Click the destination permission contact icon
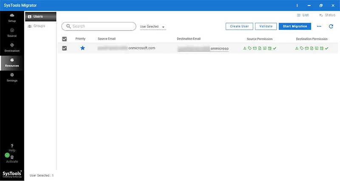340x181 pixels. [317, 48]
